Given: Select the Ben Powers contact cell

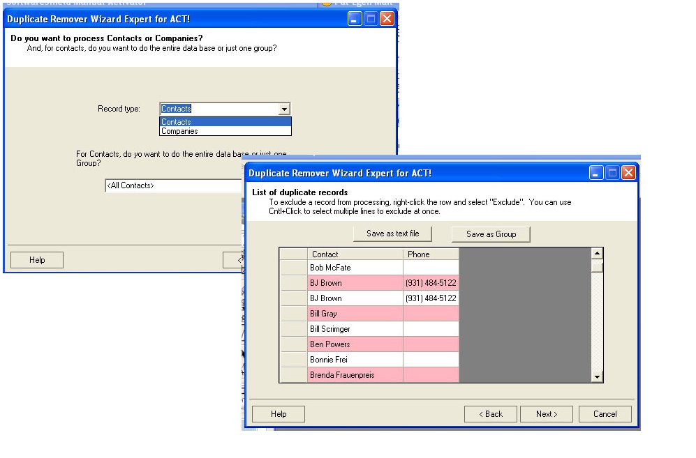Looking at the screenshot, I should coord(355,344).
